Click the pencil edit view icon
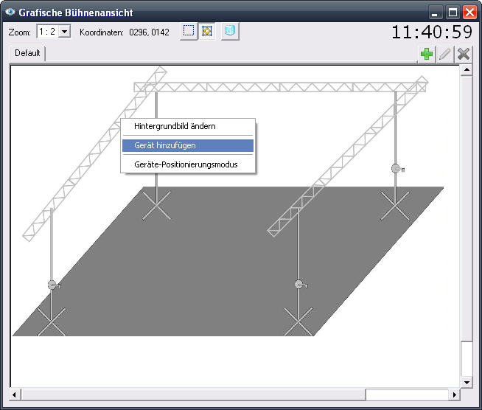 coord(445,54)
